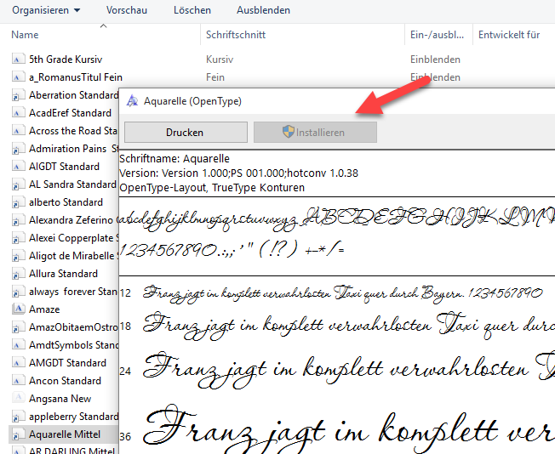Select the a_RomanusTitul Fein font icon

[x=18, y=77]
